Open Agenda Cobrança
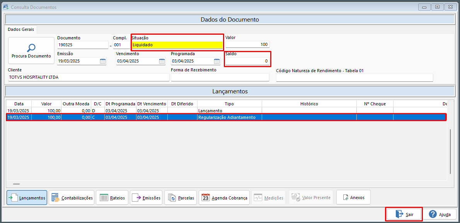 point(224,198)
